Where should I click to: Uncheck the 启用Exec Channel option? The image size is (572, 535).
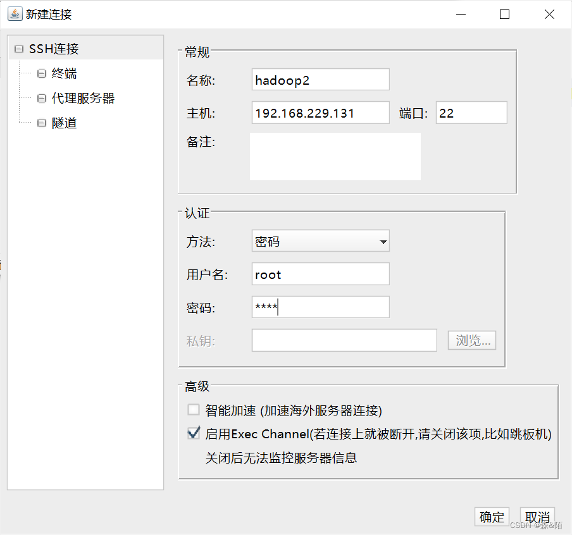pos(194,433)
